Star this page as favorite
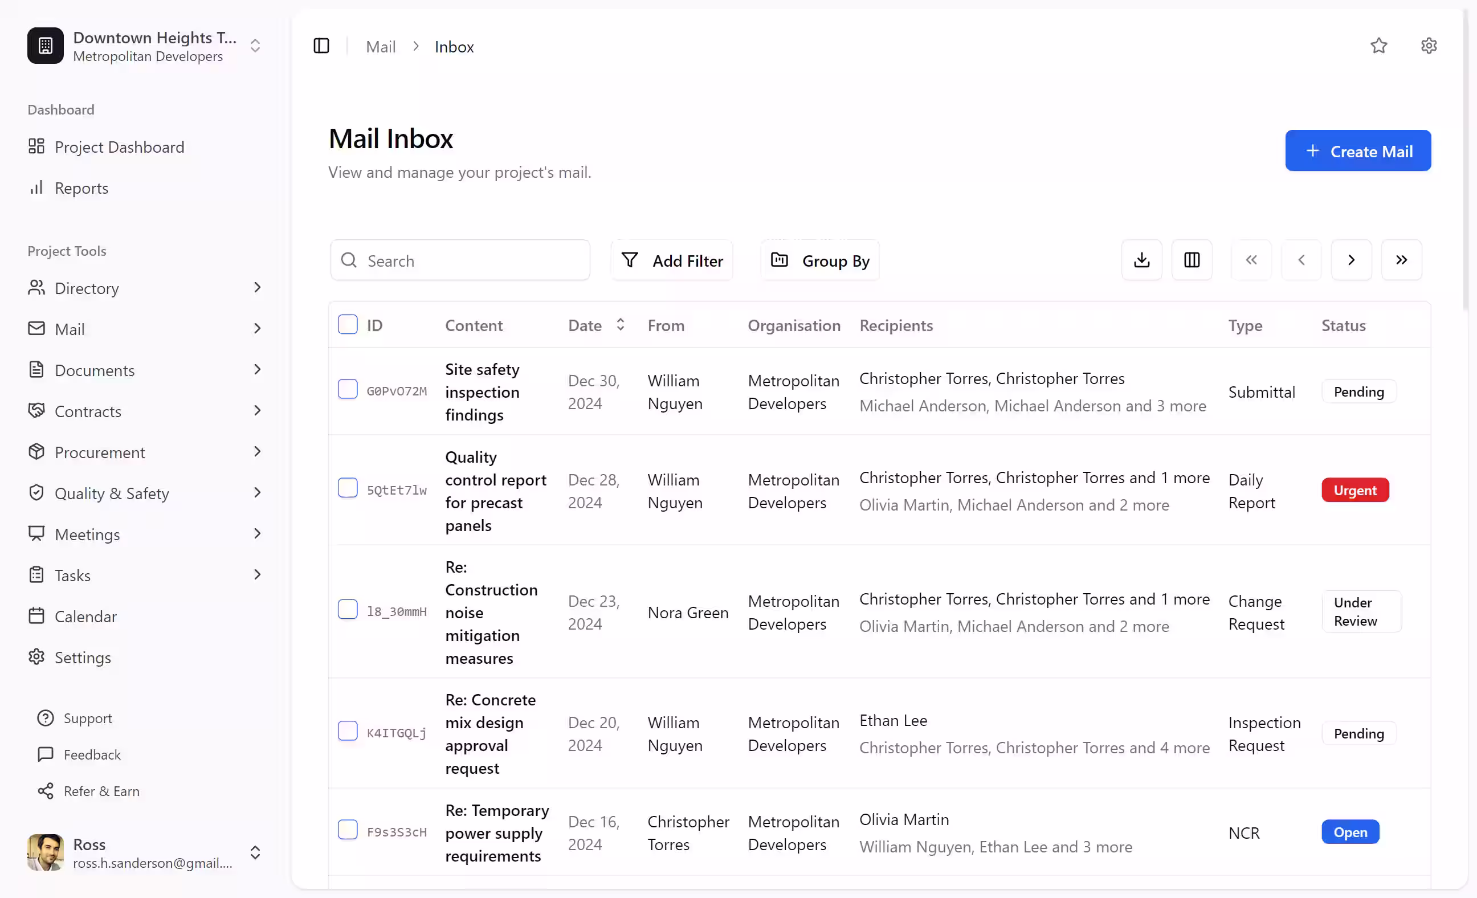This screenshot has width=1477, height=898. pos(1378,46)
